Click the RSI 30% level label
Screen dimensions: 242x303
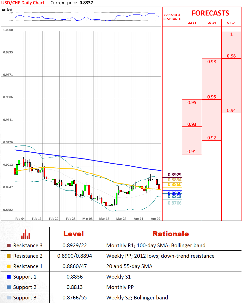coord(11,21)
